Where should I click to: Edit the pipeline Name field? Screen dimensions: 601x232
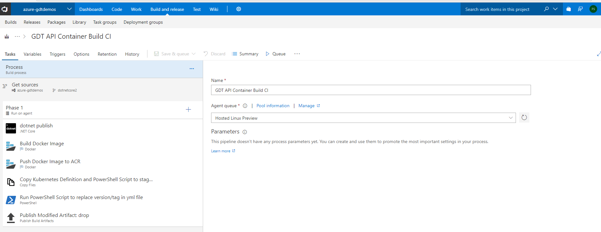371,90
